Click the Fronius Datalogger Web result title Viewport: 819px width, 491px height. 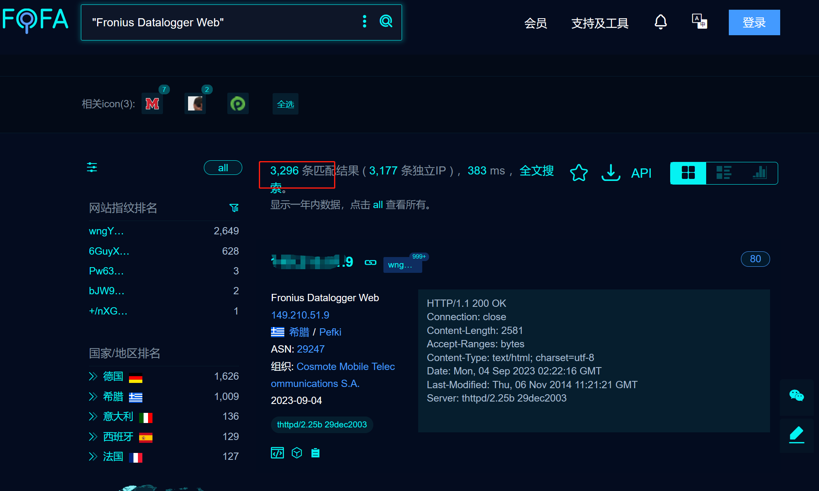click(325, 298)
